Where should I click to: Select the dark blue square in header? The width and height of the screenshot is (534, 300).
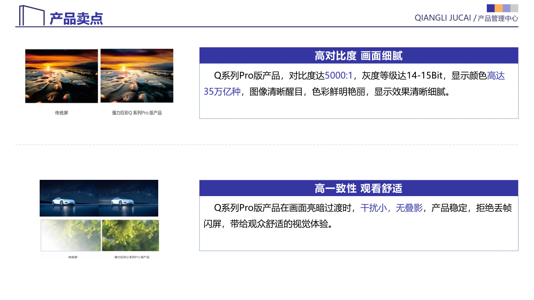point(491,8)
